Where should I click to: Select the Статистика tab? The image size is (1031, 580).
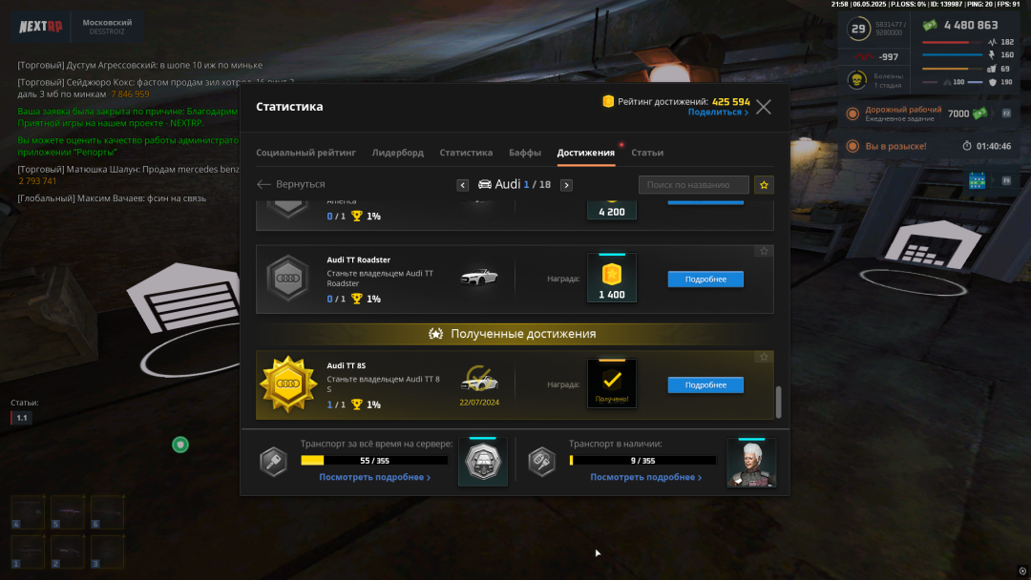[466, 153]
